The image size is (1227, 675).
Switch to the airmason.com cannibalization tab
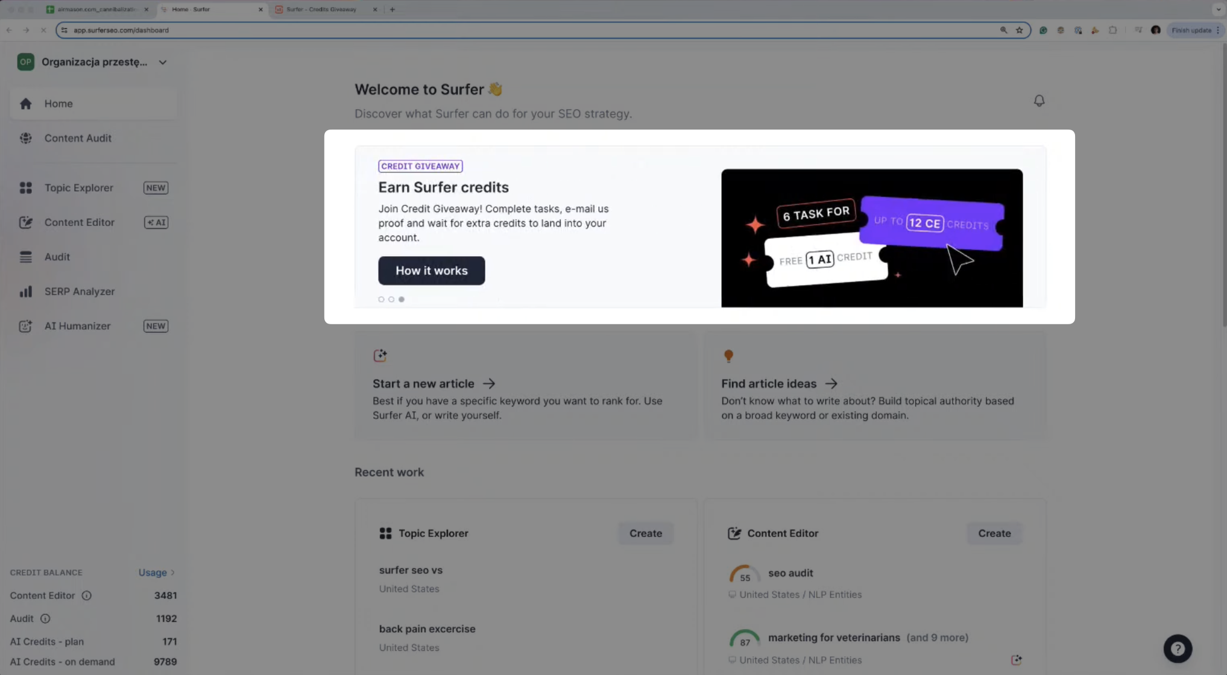tap(93, 9)
